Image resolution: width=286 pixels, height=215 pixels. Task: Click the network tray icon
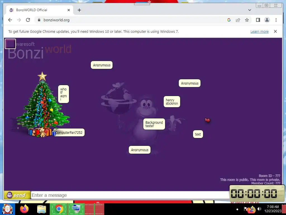(252, 209)
